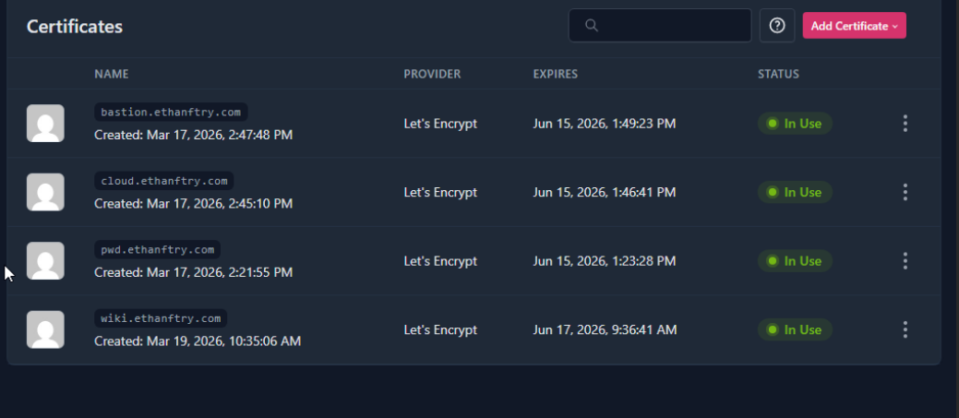This screenshot has height=418, width=959.
Task: Open actions menu for wiki.ethanftry.com
Action: [x=905, y=329]
